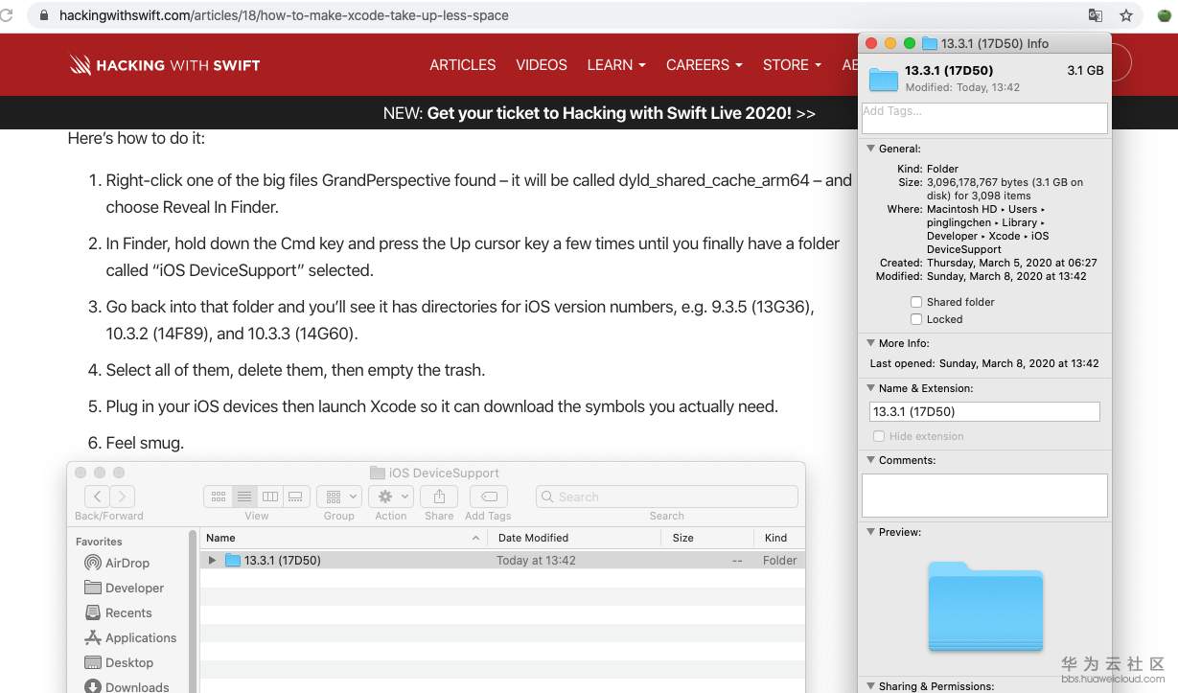Toggle the Hide extension checkbox
The width and height of the screenshot is (1178, 693).
(x=878, y=436)
